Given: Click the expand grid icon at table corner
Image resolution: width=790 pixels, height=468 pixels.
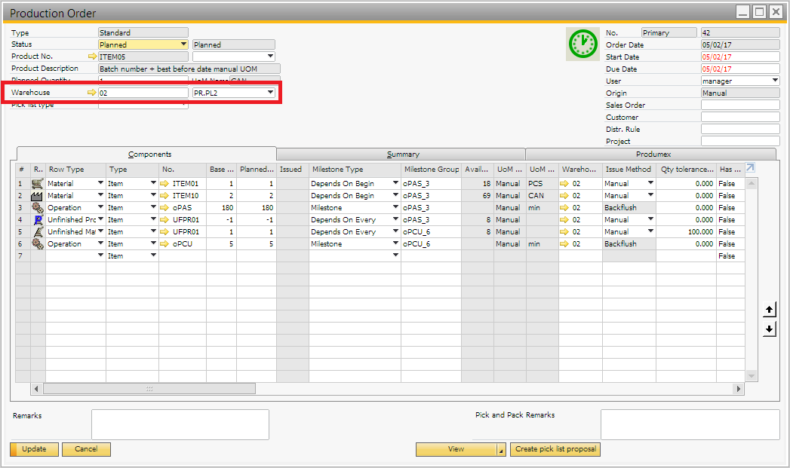Looking at the screenshot, I should coord(750,168).
